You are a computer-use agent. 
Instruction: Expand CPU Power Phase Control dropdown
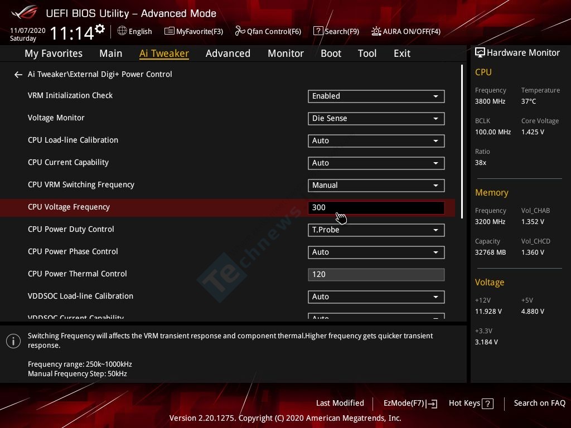[376, 252]
